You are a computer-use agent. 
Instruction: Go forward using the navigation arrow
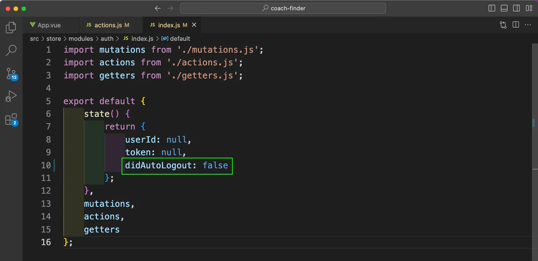click(170, 8)
